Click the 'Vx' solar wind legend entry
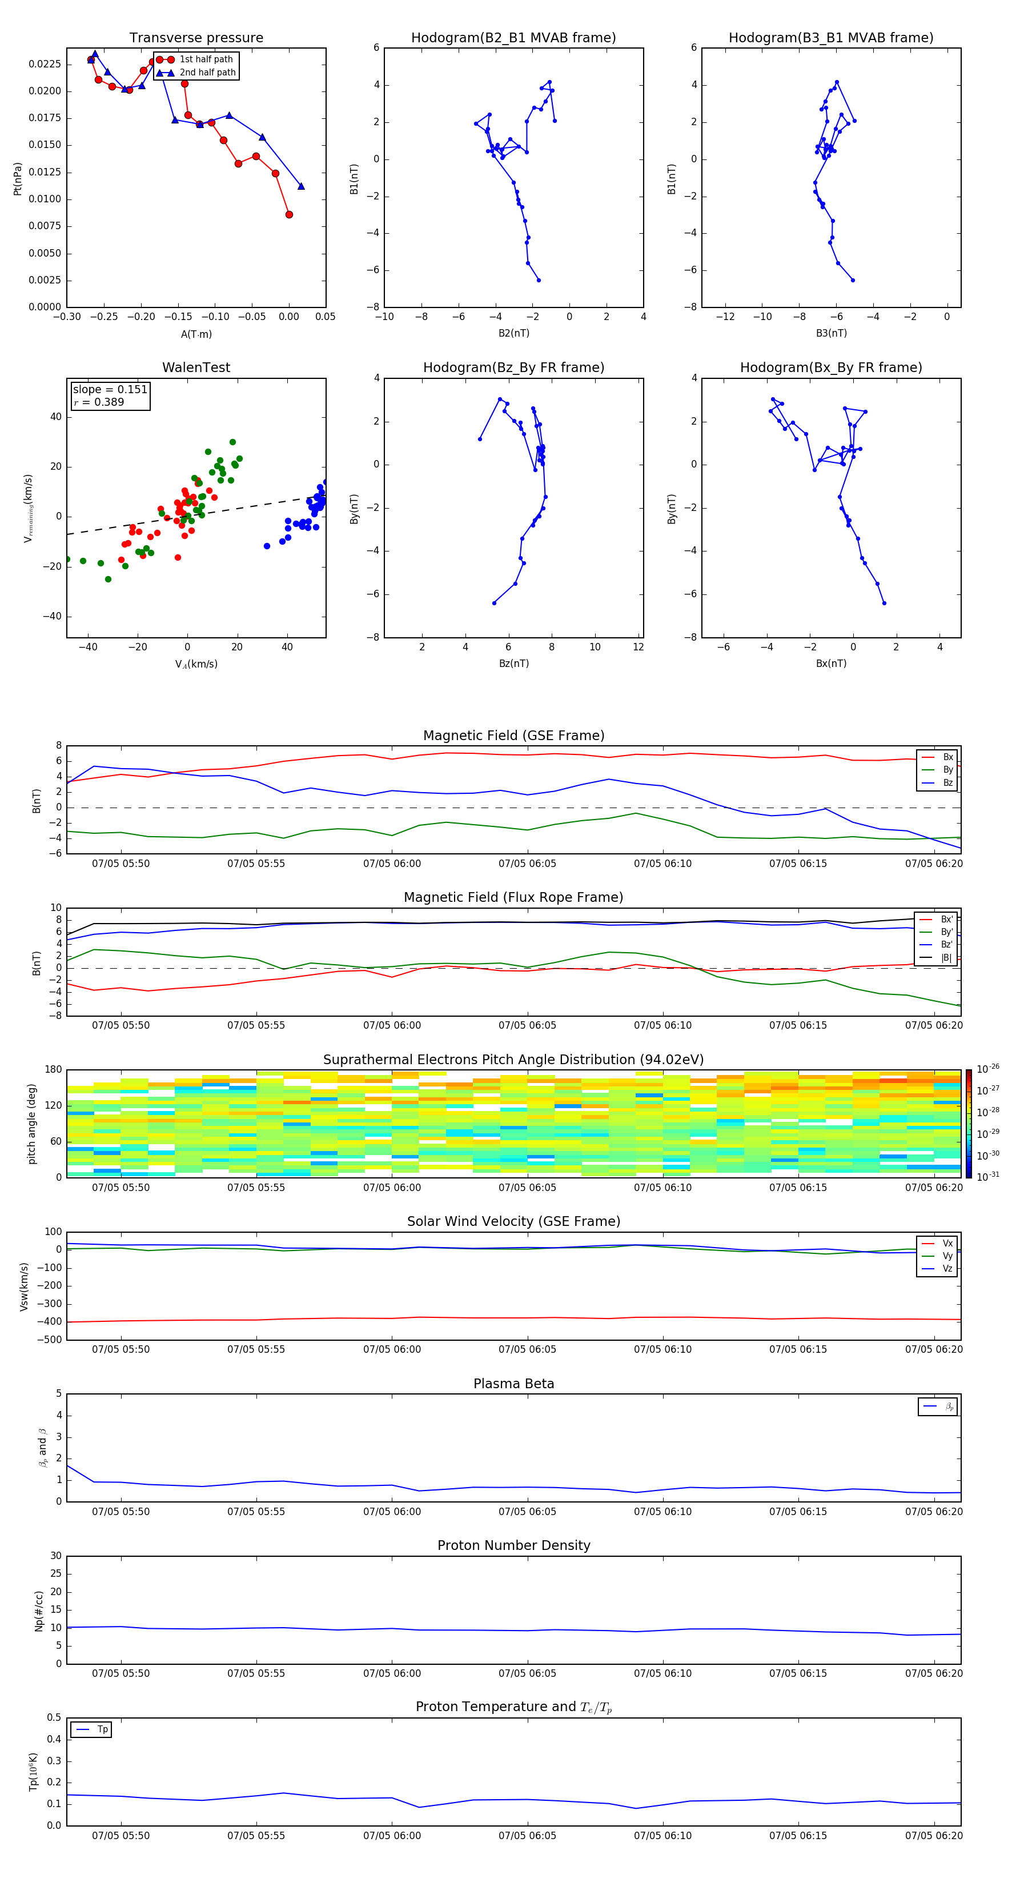This screenshot has width=1028, height=1886. click(938, 1243)
